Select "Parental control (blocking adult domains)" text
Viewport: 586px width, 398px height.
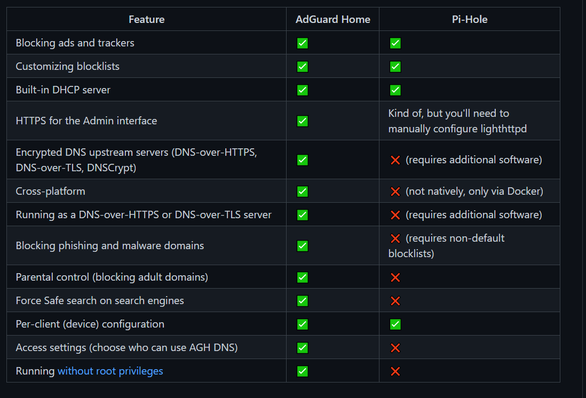coord(112,277)
